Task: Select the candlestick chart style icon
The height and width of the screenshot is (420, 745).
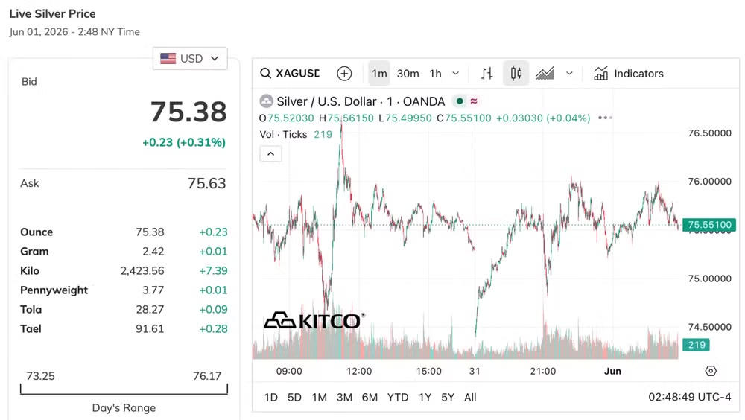Action: click(x=516, y=73)
